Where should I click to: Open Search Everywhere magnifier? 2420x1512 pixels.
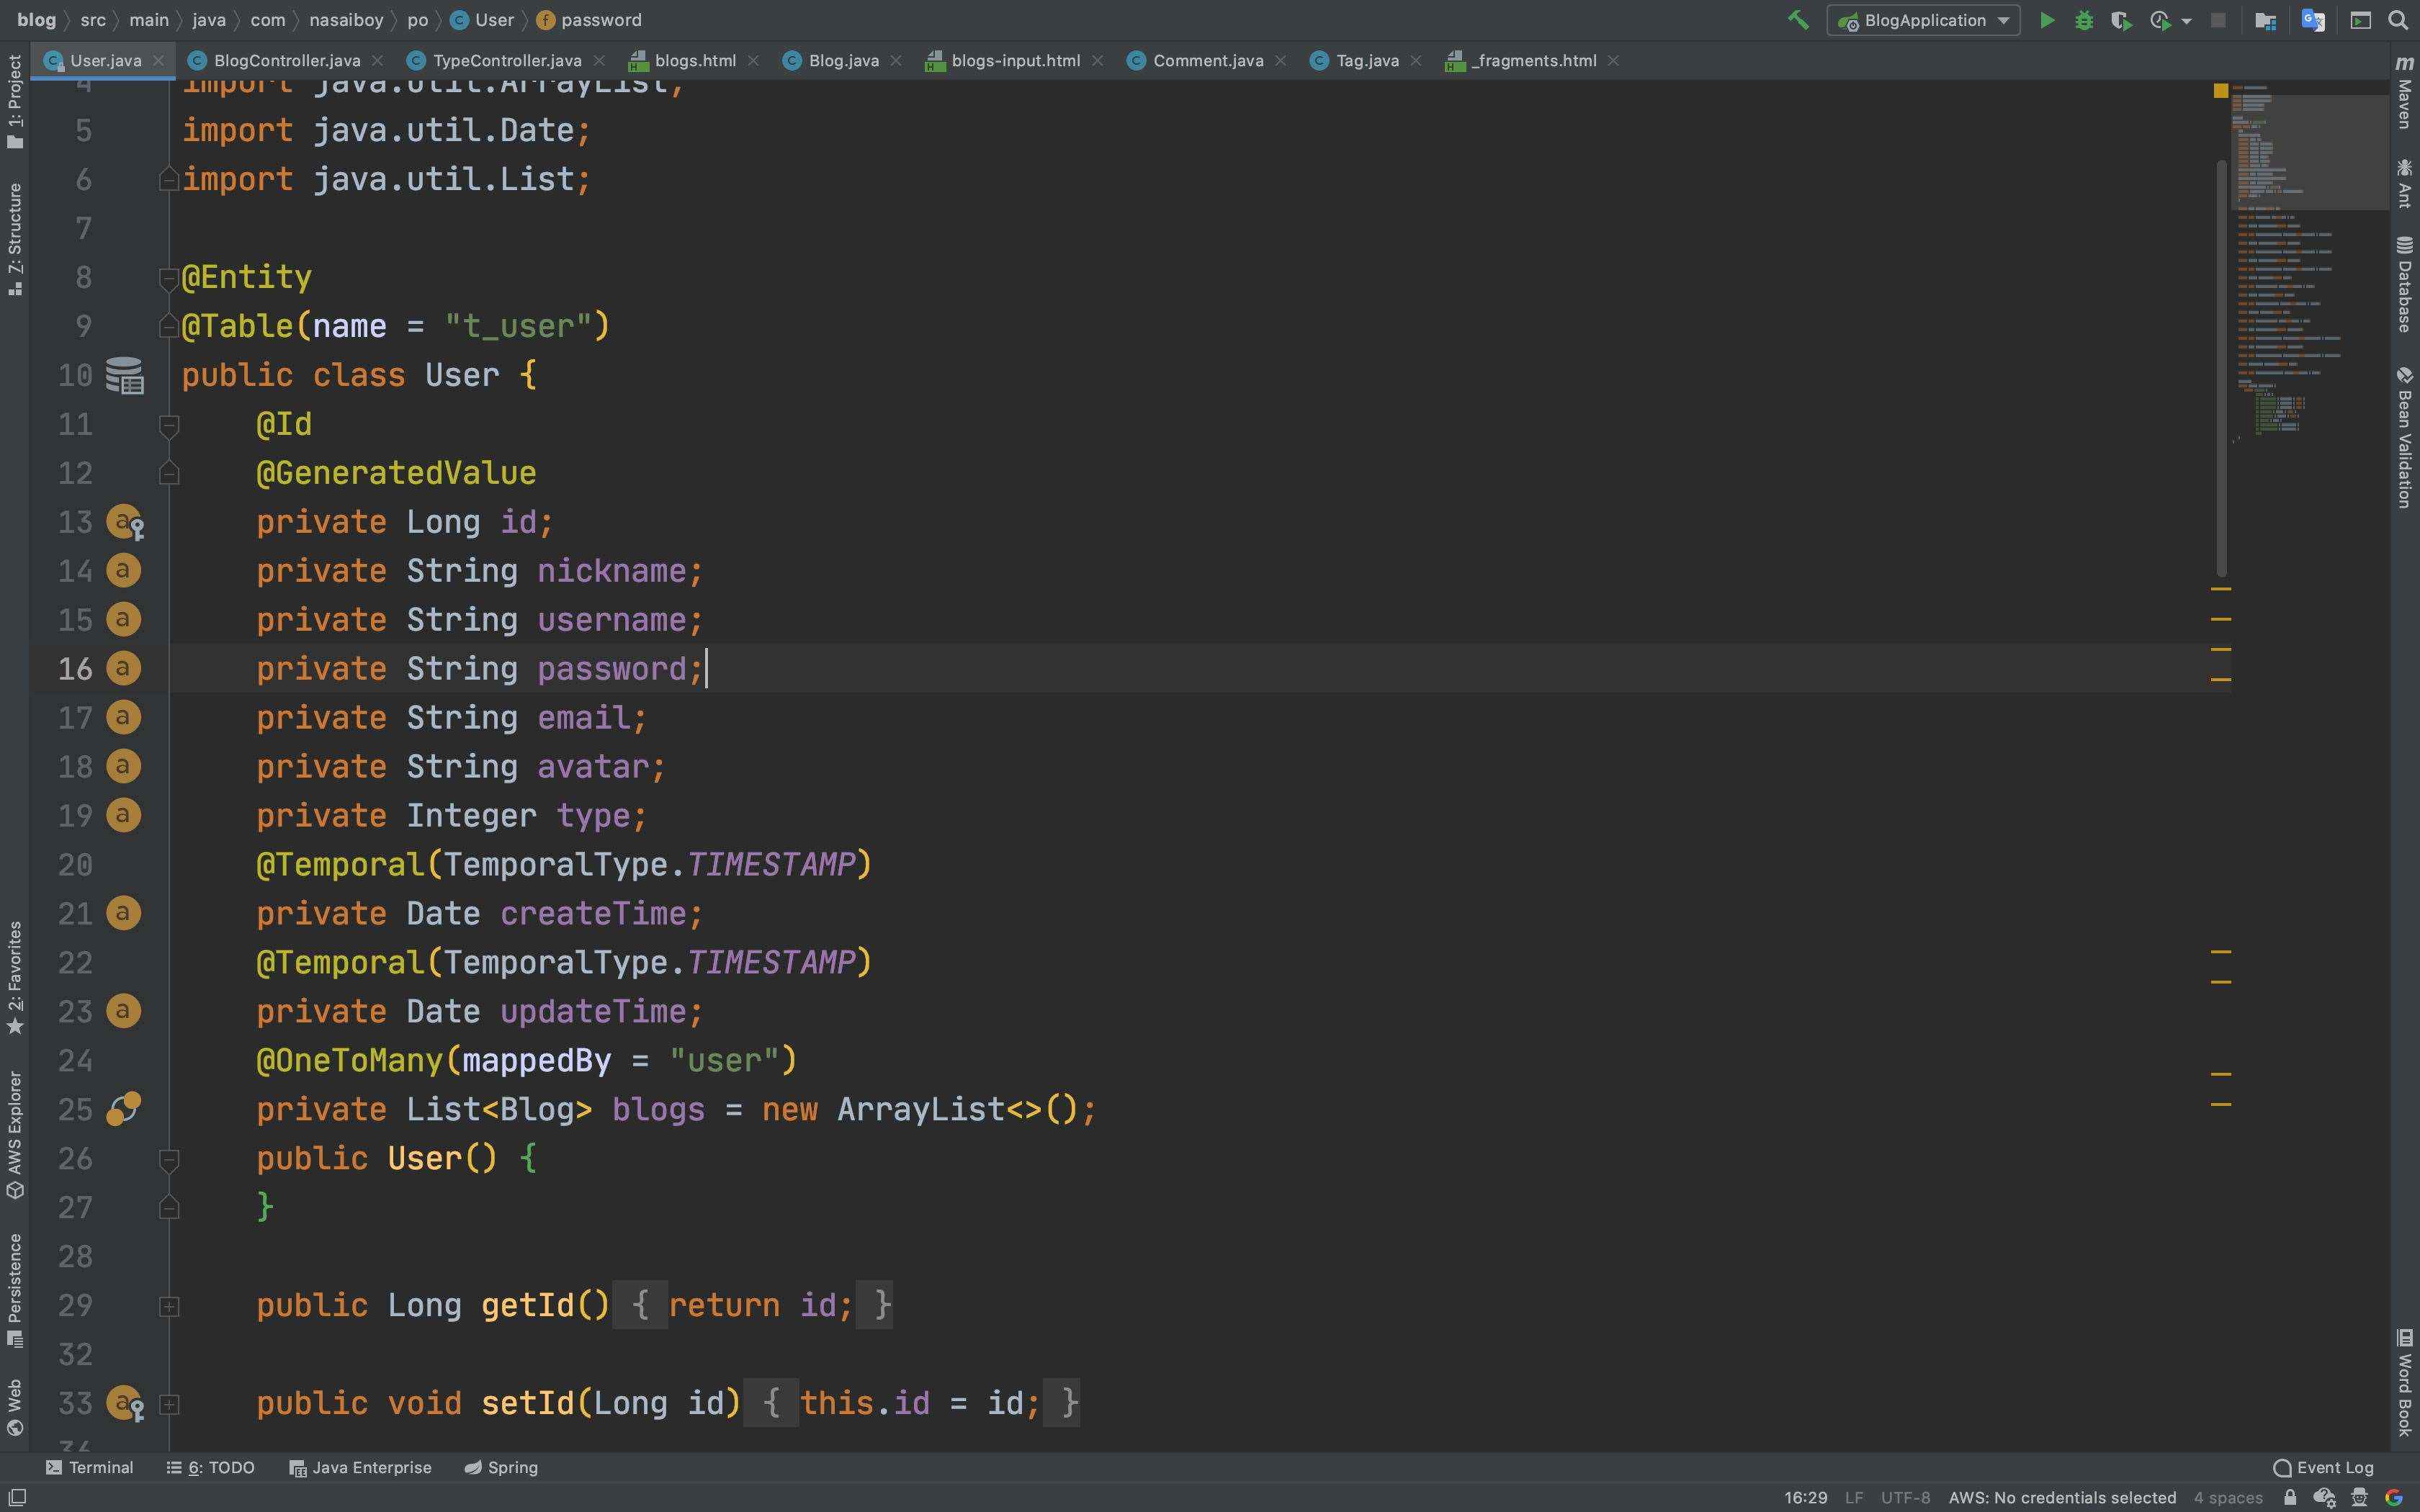coord(2398,20)
